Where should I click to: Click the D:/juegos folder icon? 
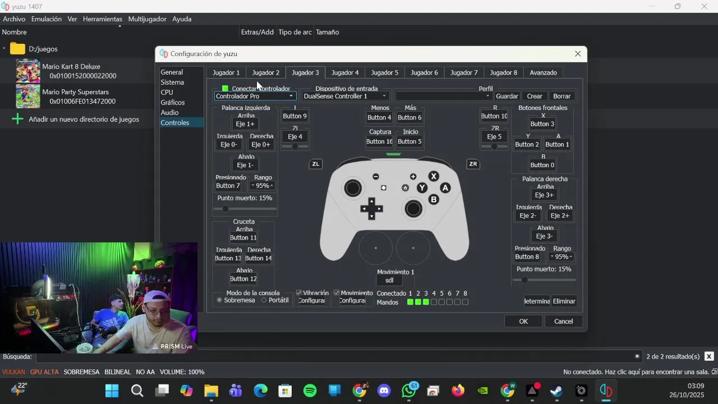[x=17, y=49]
